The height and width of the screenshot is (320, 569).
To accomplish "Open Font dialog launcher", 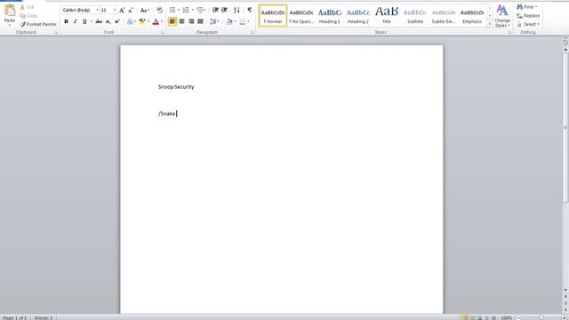I will point(162,33).
